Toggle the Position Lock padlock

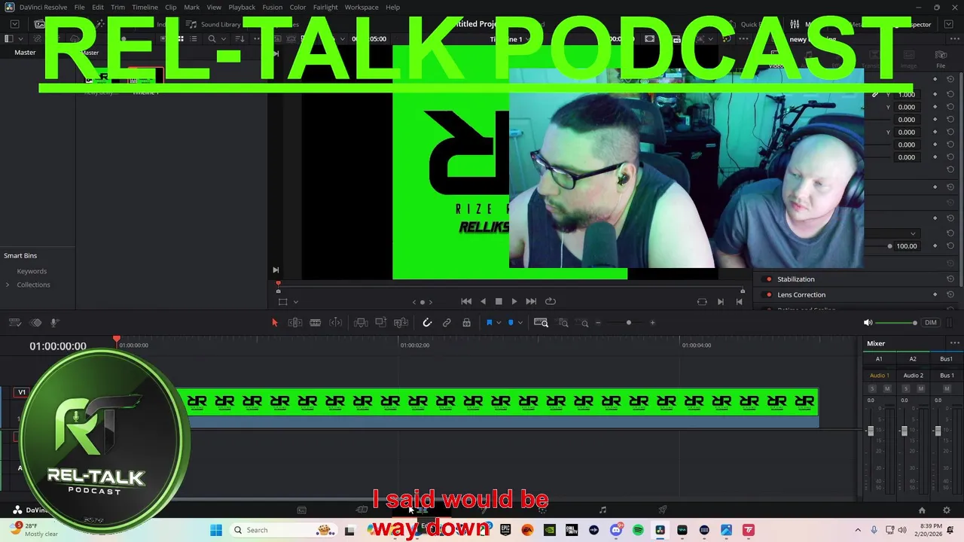coord(466,323)
